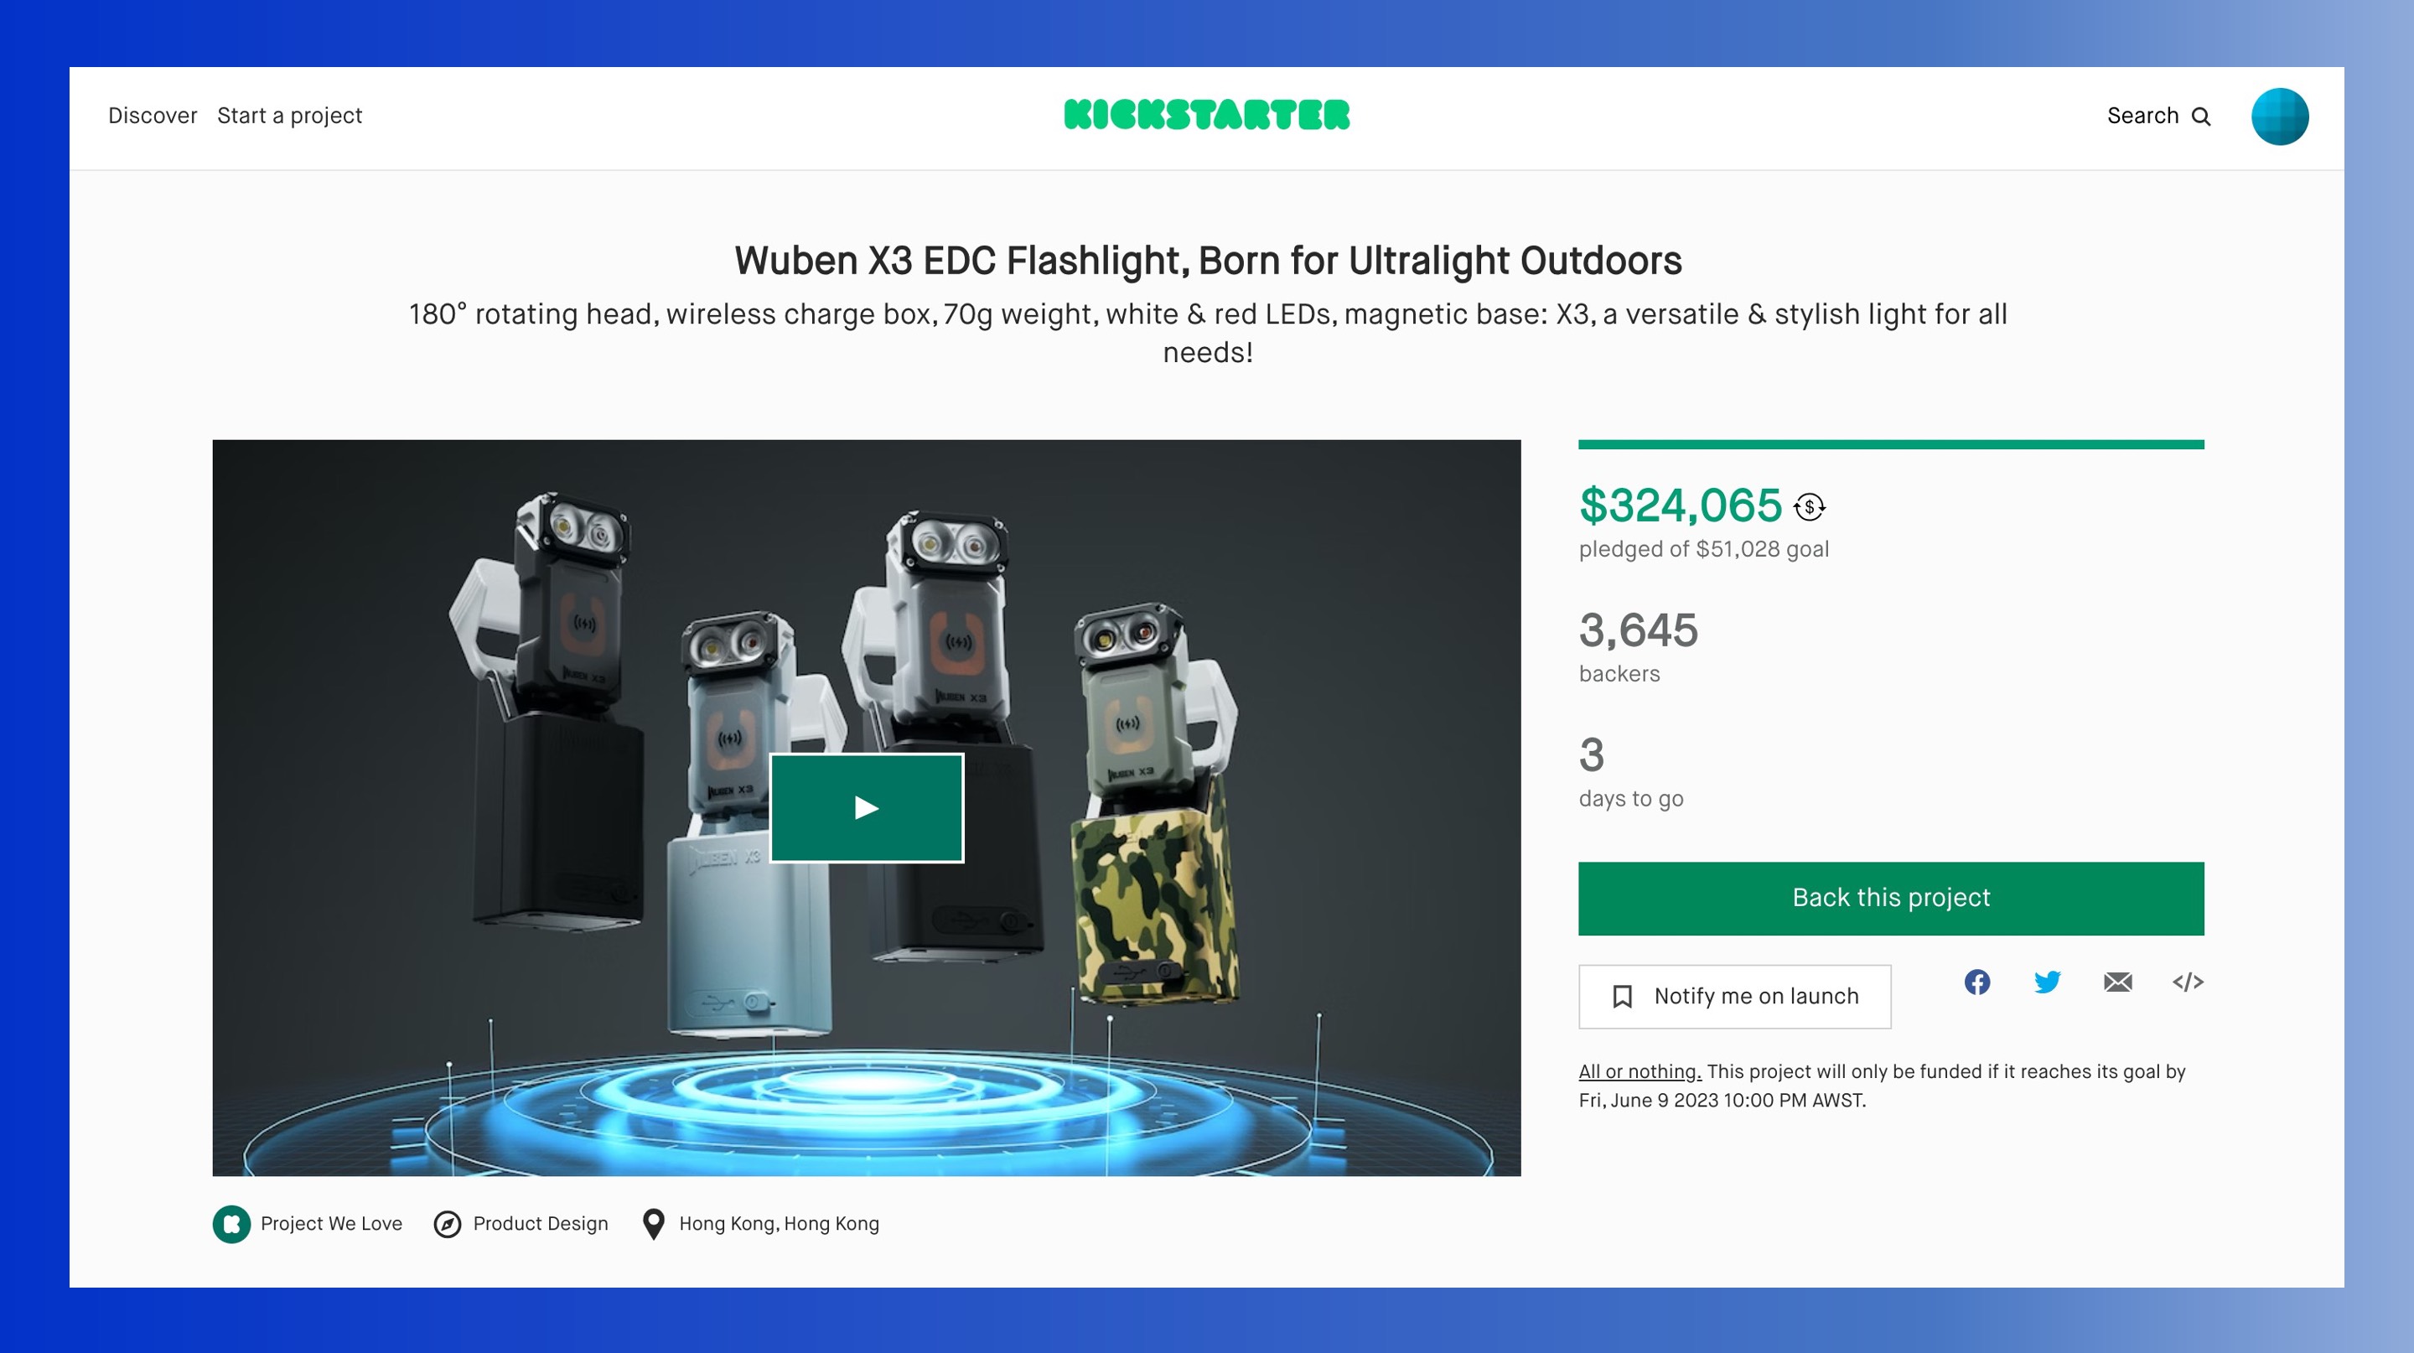Click the Project We Love badge icon
This screenshot has width=2414, height=1353.
[x=231, y=1224]
